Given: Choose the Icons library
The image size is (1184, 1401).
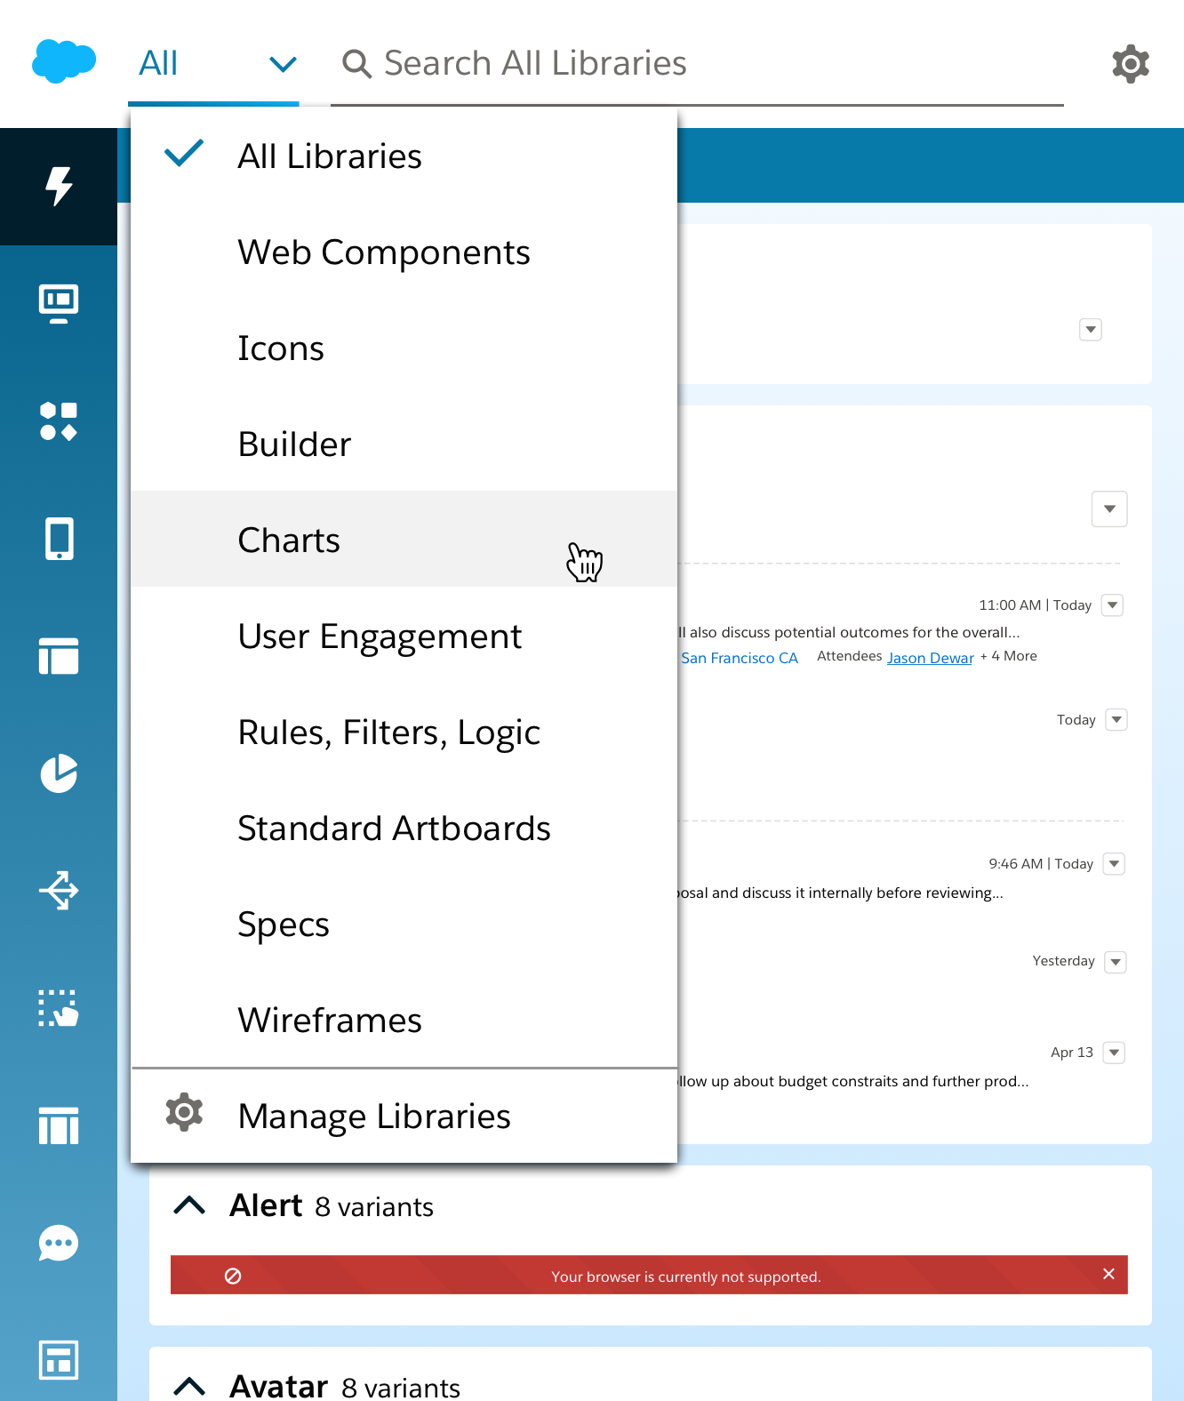Looking at the screenshot, I should (x=404, y=348).
